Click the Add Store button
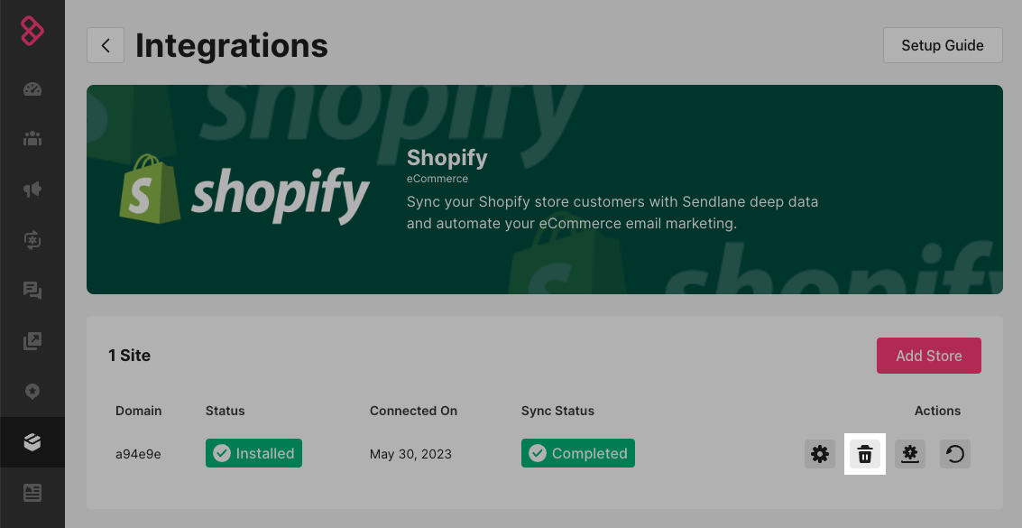This screenshot has height=528, width=1022. click(x=928, y=356)
